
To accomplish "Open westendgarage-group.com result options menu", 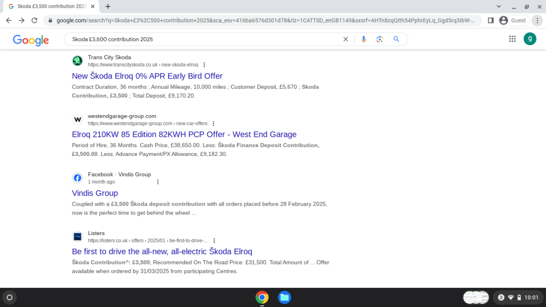I will [213, 123].
